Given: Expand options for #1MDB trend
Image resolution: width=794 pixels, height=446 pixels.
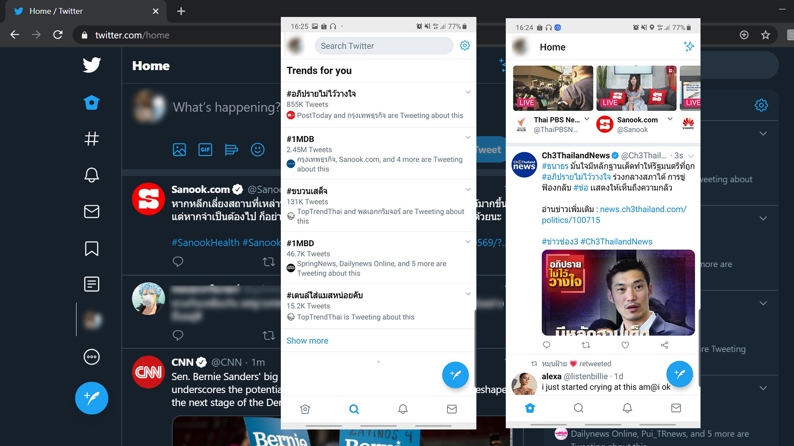Looking at the screenshot, I should tap(468, 138).
